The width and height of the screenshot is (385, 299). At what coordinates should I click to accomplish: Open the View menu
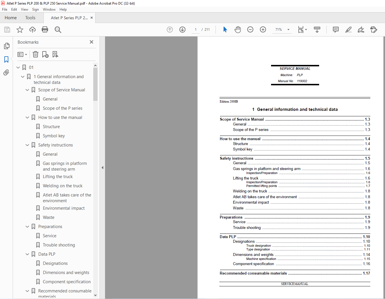click(24, 9)
